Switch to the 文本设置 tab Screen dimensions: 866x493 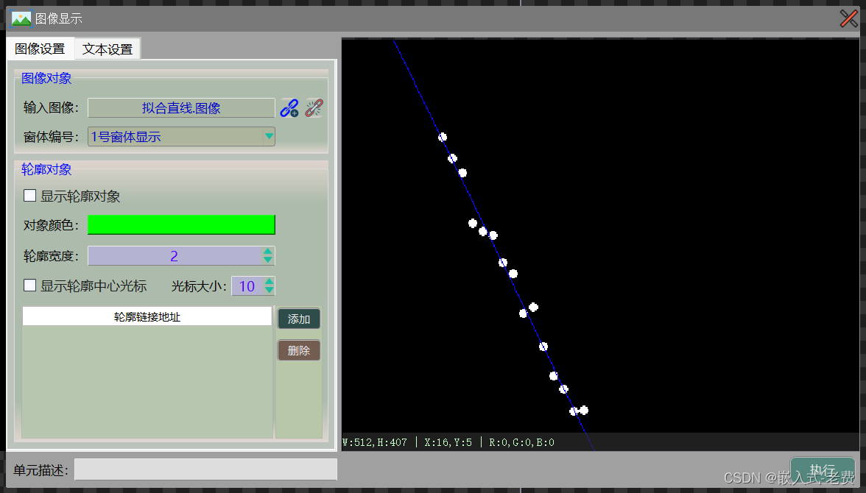pyautogui.click(x=108, y=49)
